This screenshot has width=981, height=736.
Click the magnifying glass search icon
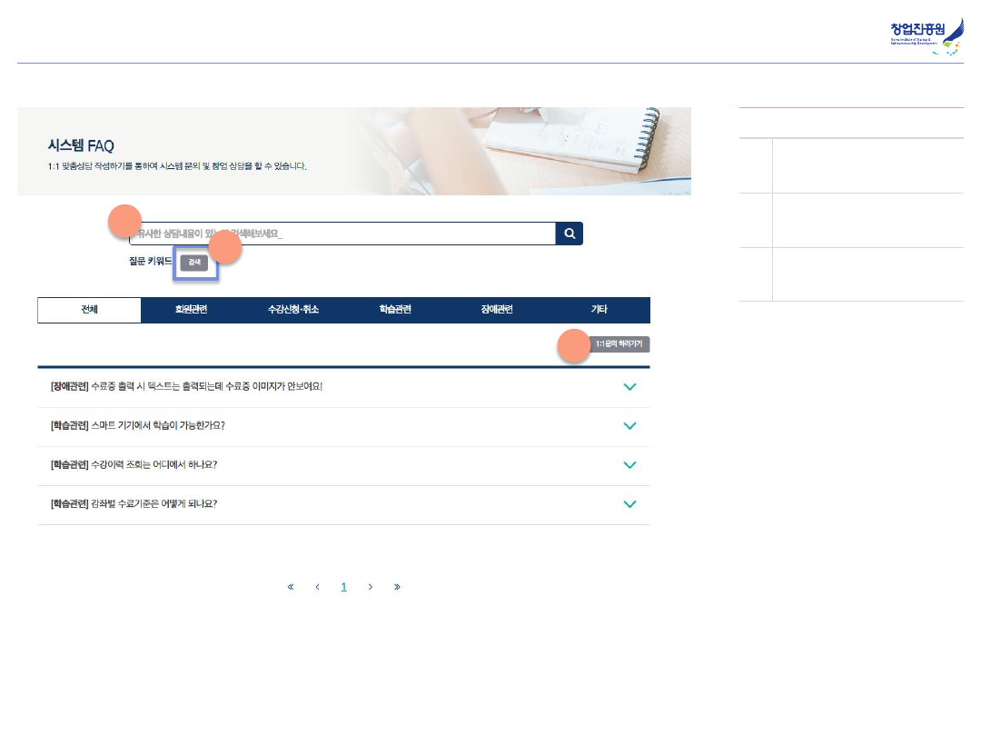[x=570, y=234]
